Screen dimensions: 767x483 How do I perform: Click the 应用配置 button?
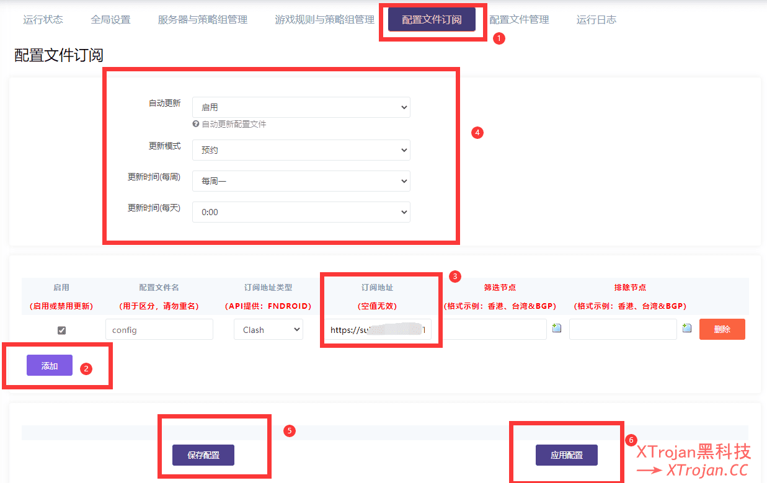567,455
